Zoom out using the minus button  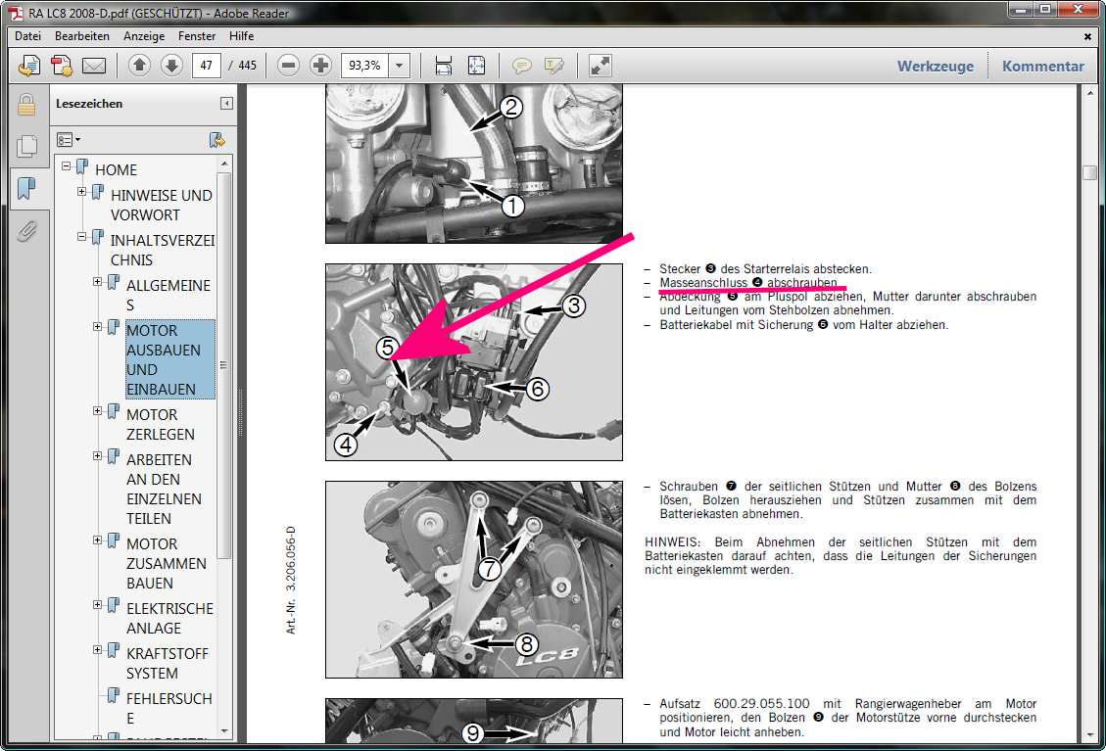tap(288, 66)
